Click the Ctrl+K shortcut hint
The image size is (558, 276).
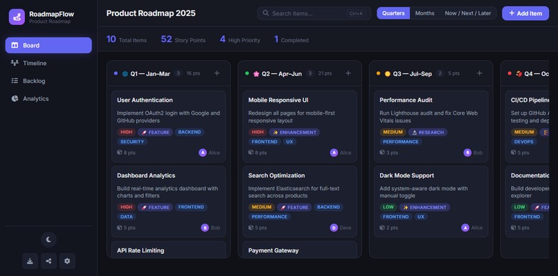click(x=357, y=14)
